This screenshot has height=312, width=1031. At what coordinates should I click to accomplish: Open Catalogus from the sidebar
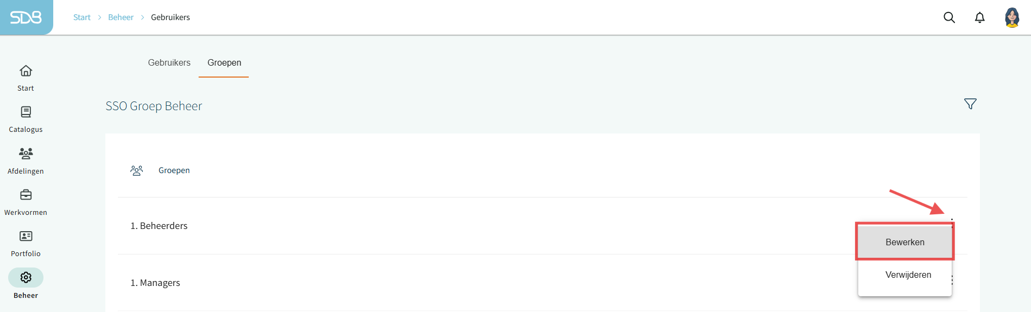[x=26, y=119]
